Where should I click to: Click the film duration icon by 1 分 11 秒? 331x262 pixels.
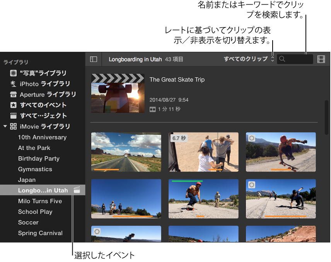(x=152, y=109)
